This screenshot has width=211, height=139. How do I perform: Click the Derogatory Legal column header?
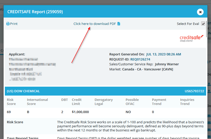click(x=104, y=102)
